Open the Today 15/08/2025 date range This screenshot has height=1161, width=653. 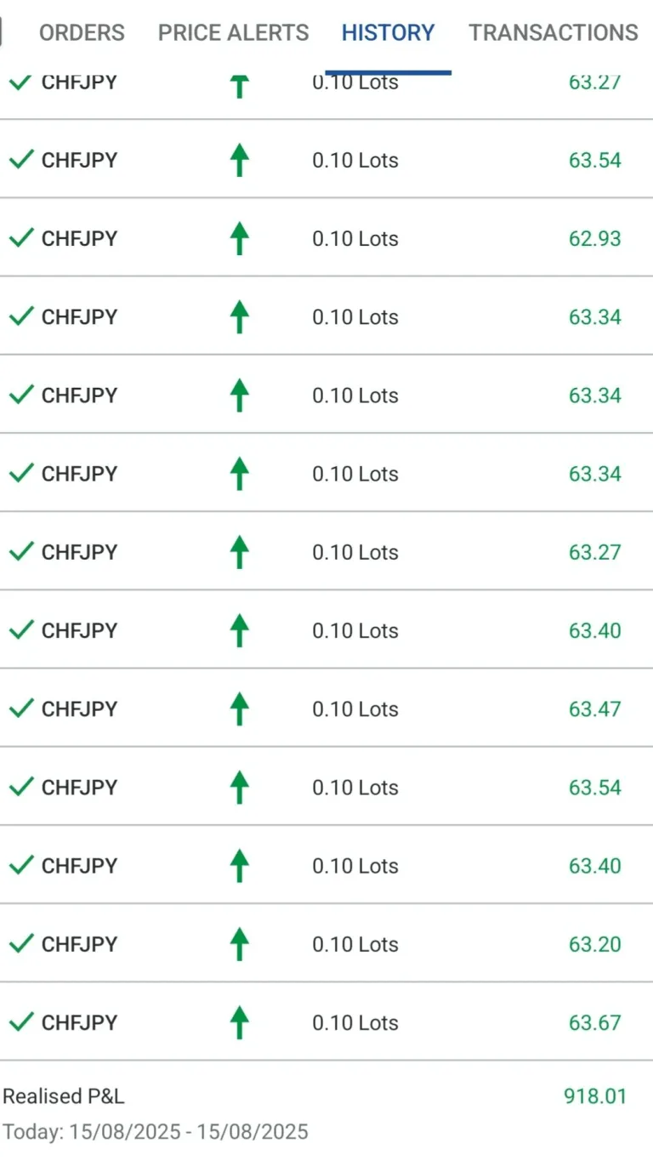pos(156,1132)
